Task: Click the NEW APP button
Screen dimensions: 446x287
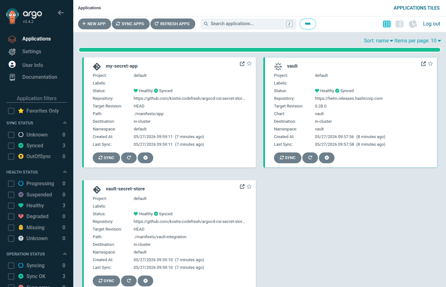Action: click(x=94, y=24)
